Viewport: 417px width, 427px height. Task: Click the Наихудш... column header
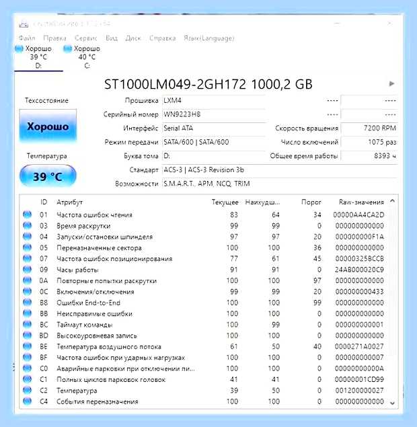click(262, 202)
